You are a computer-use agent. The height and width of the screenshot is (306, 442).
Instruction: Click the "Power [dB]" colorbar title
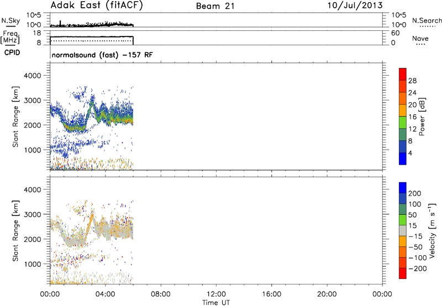point(422,117)
